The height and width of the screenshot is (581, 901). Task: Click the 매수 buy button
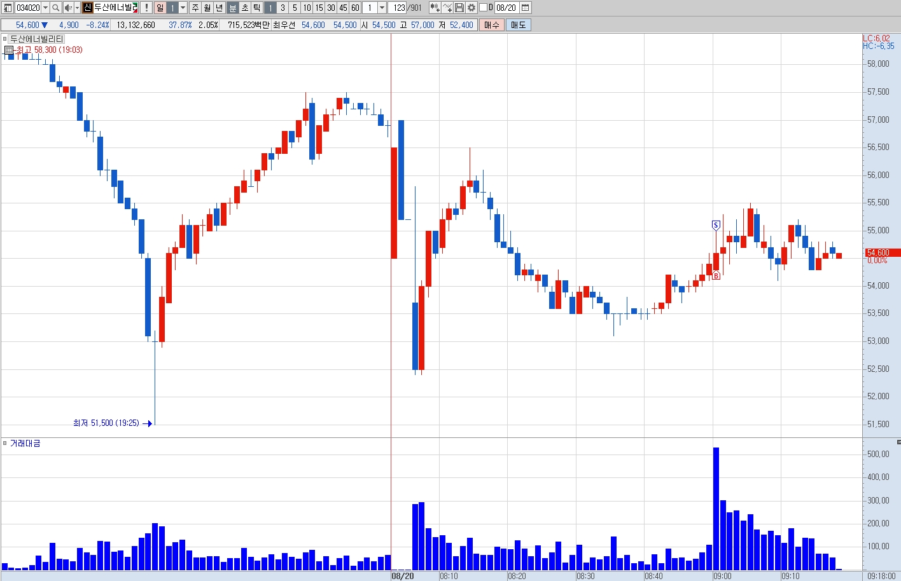click(491, 25)
